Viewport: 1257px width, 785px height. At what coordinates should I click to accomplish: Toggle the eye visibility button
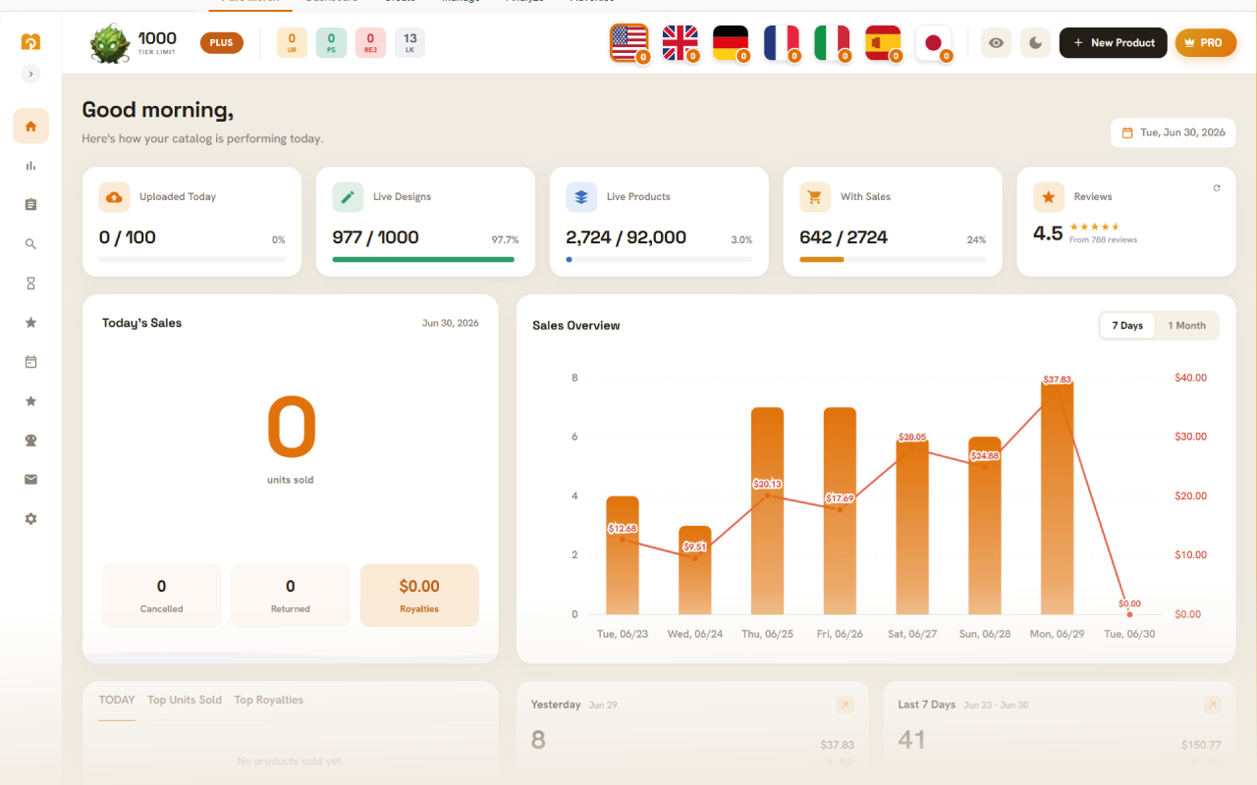pos(996,43)
